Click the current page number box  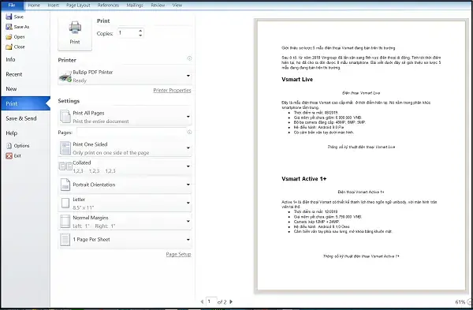[211, 301]
